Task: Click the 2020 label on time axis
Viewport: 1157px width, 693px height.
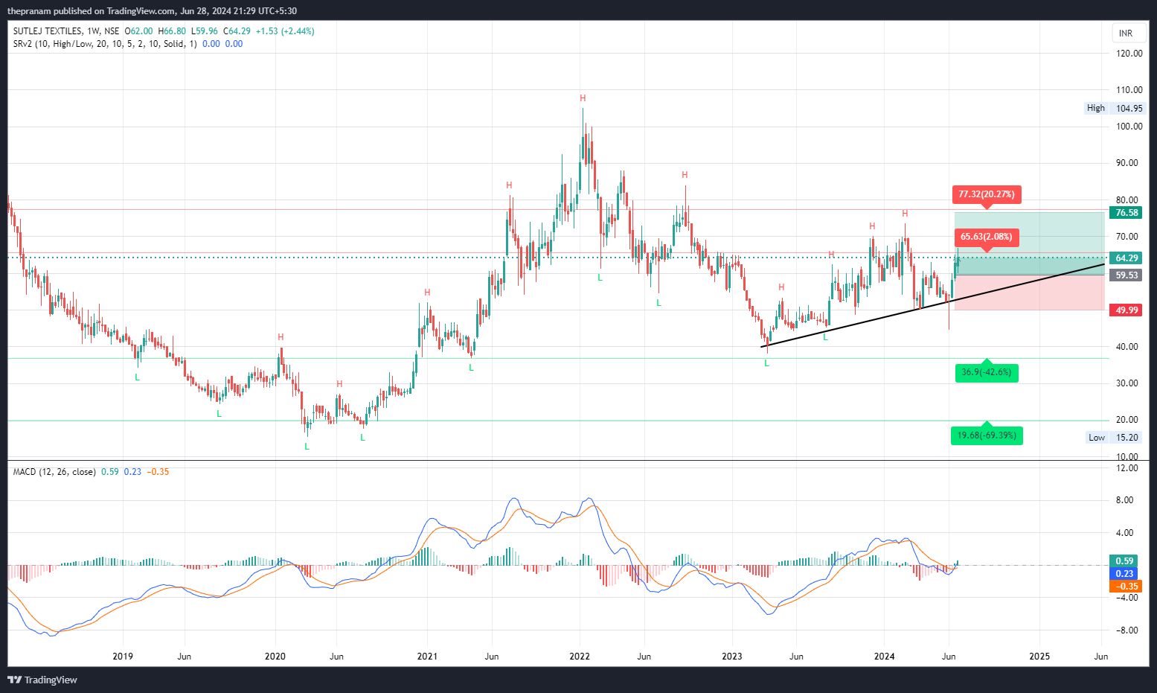Action: coord(275,657)
